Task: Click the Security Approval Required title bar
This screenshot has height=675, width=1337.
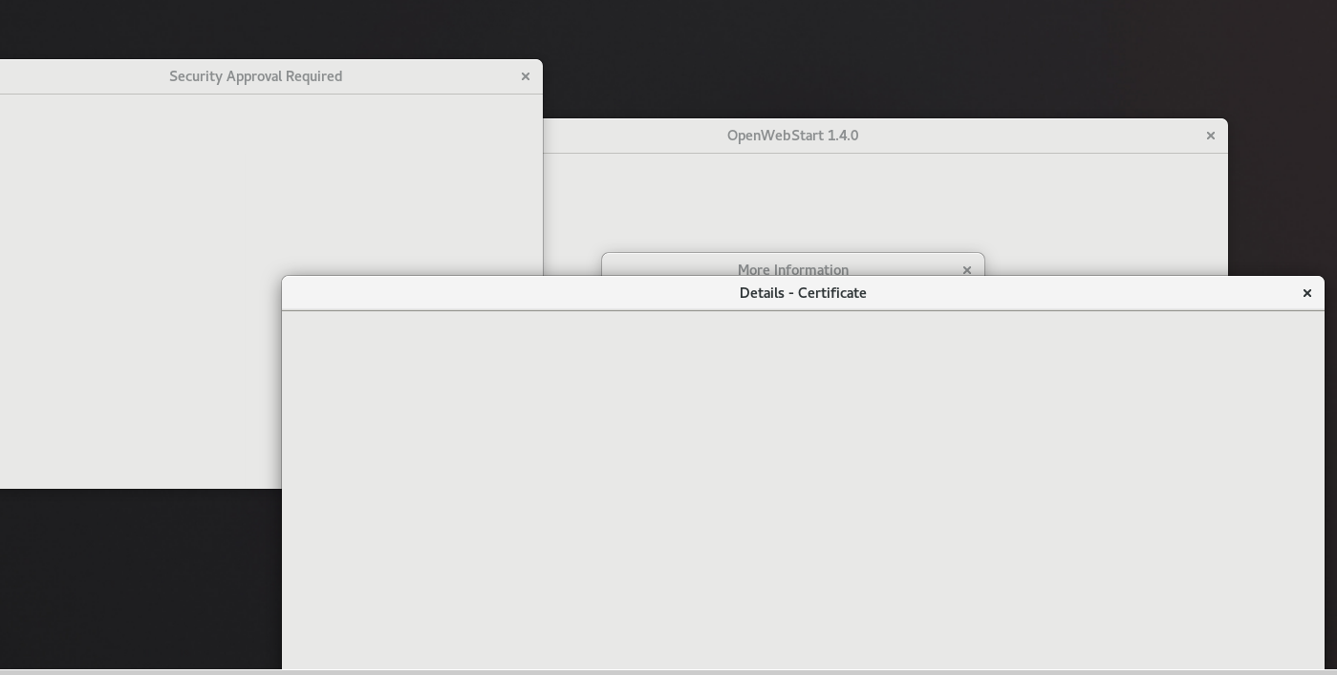Action: [x=270, y=76]
